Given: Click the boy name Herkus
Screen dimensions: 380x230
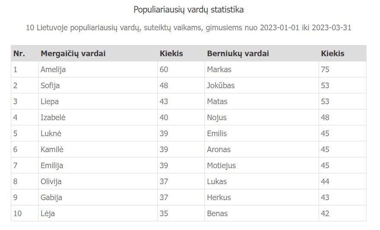Looking at the screenshot, I should (x=219, y=198).
